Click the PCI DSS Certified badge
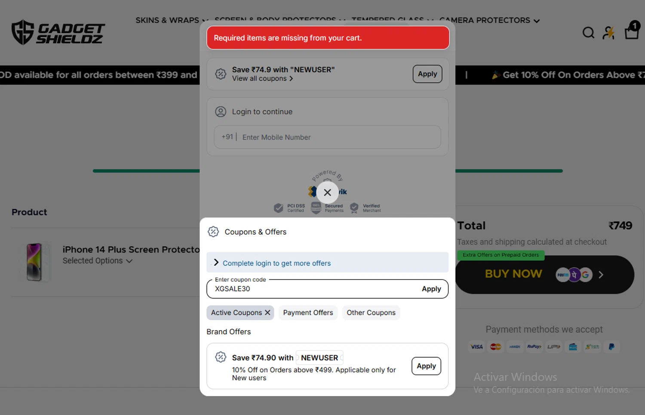Screen dimensions: 645x415 (x=289, y=208)
